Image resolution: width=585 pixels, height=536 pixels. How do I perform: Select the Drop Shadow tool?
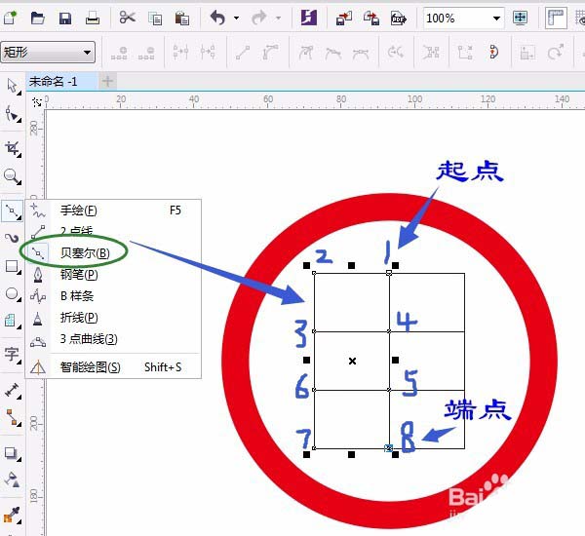(x=13, y=453)
